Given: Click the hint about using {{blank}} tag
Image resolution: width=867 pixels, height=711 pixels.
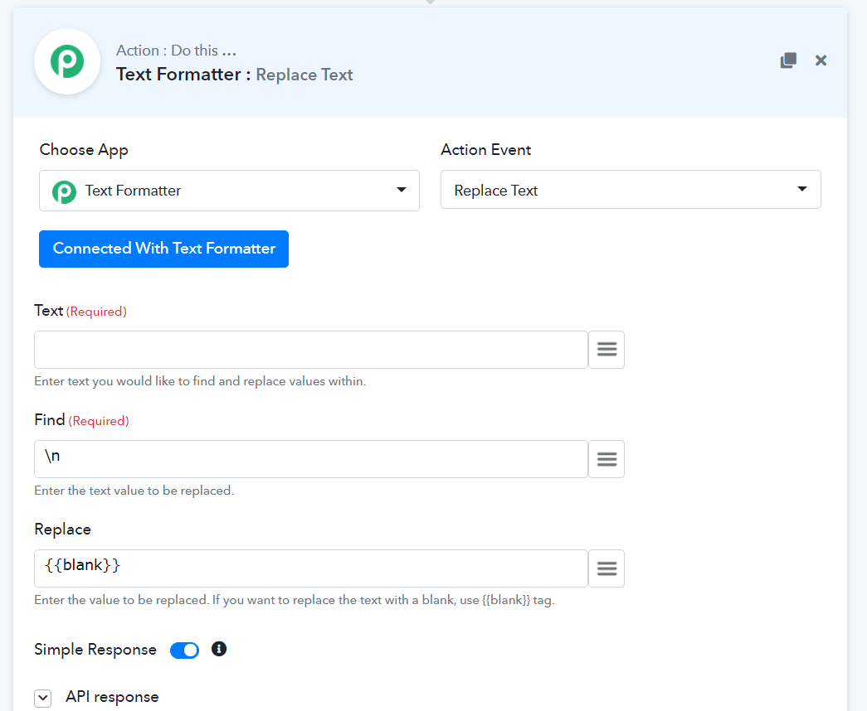Looking at the screenshot, I should pos(295,601).
